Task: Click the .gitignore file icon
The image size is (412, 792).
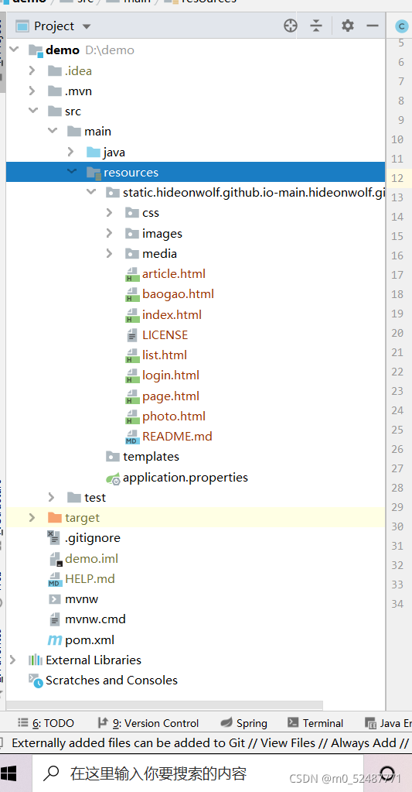Action: coord(53,538)
